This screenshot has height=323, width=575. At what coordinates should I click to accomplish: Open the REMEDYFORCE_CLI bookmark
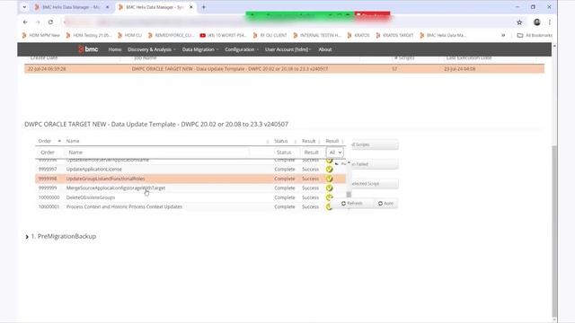coord(171,35)
